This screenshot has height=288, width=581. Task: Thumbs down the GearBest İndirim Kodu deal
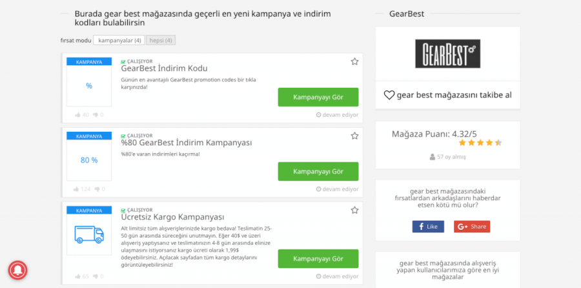click(96, 115)
